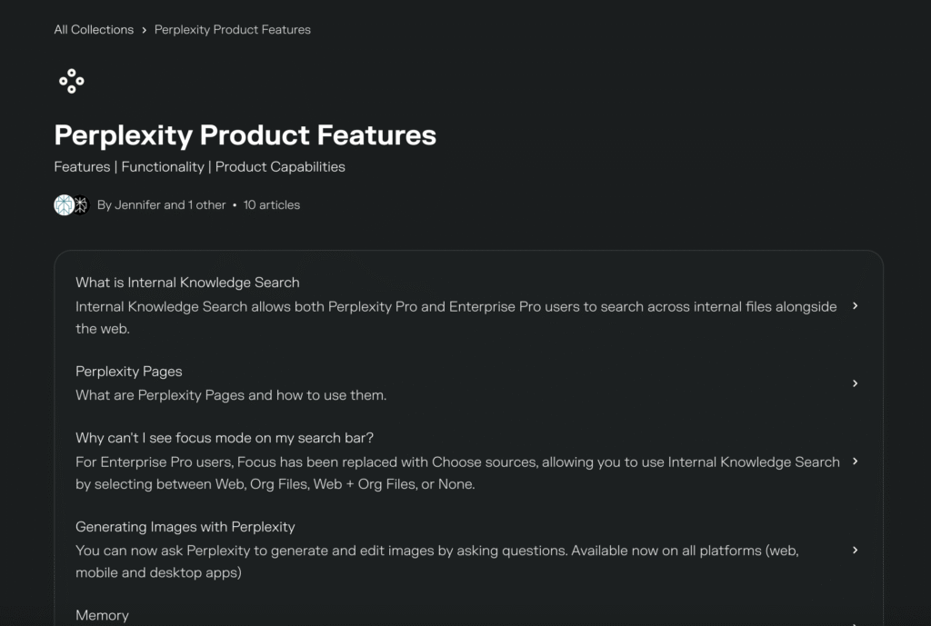Click the "10 articles" count text
The width and height of the screenshot is (931, 626).
coord(272,205)
